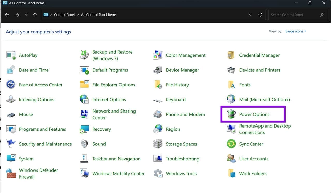331x193 pixels.
Task: Click the Search Control Panel field
Action: (x=298, y=15)
